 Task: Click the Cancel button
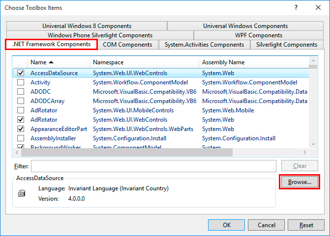[266, 225]
